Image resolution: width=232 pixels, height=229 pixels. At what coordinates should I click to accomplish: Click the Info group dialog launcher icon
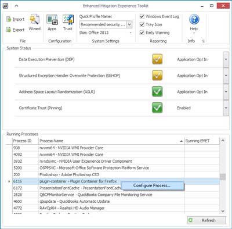(x=203, y=41)
